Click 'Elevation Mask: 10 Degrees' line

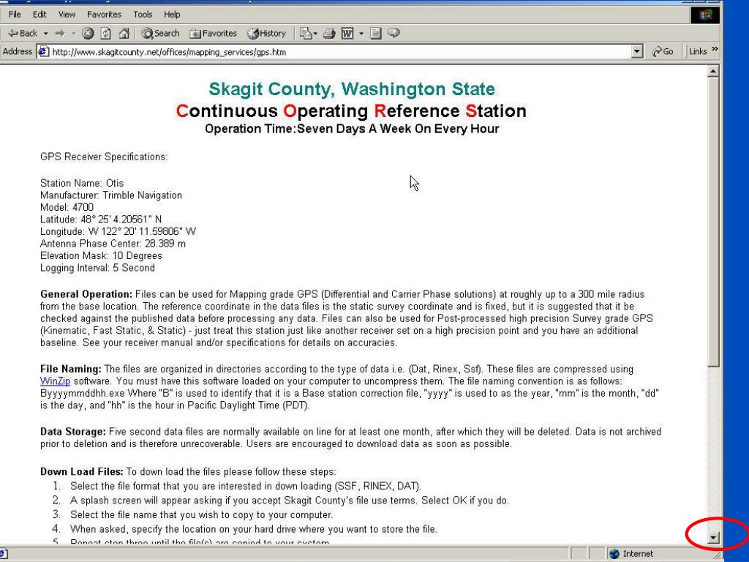point(101,256)
